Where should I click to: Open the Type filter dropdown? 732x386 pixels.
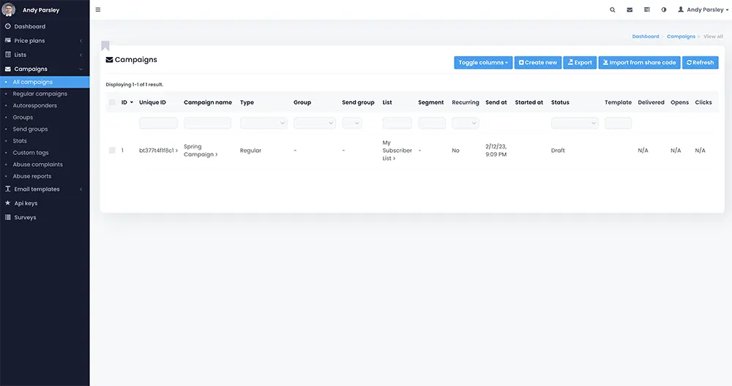(264, 123)
